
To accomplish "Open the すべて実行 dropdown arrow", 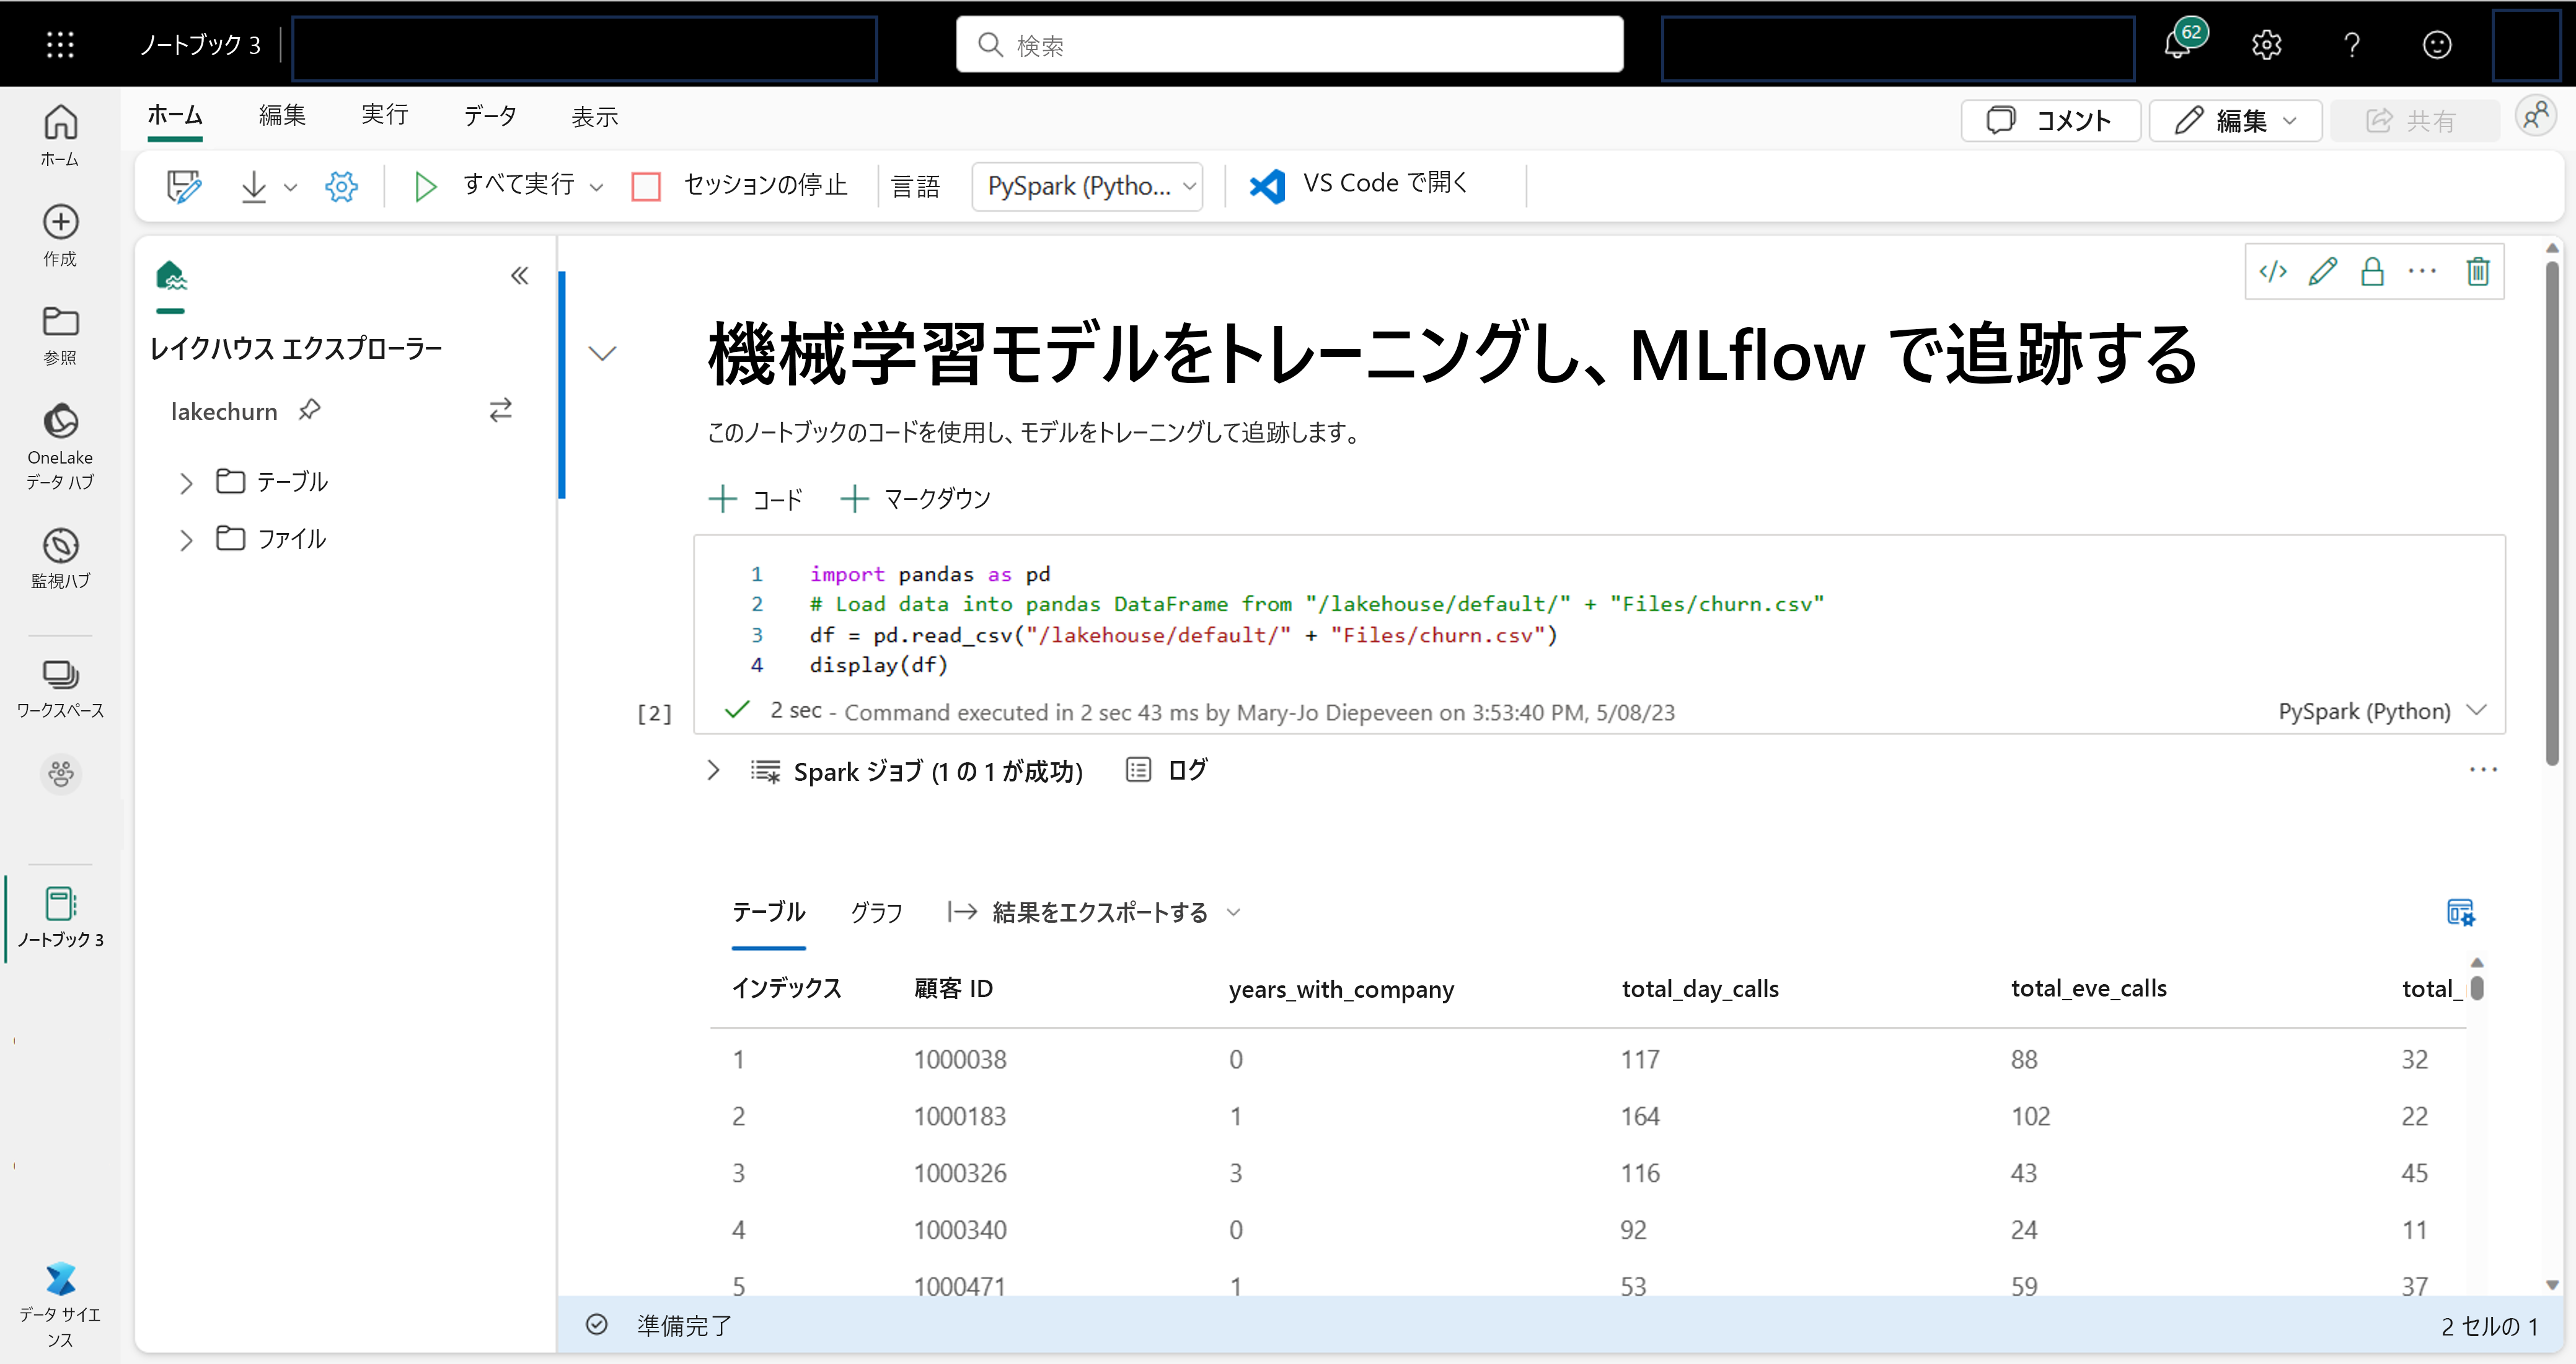I will [597, 187].
